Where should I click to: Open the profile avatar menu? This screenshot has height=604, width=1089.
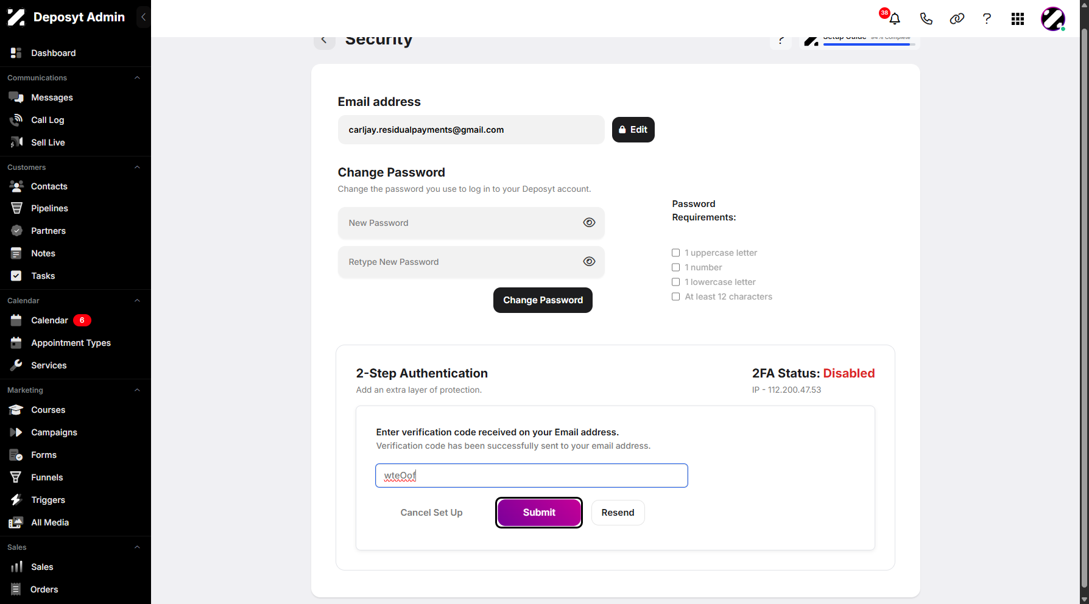pyautogui.click(x=1053, y=19)
